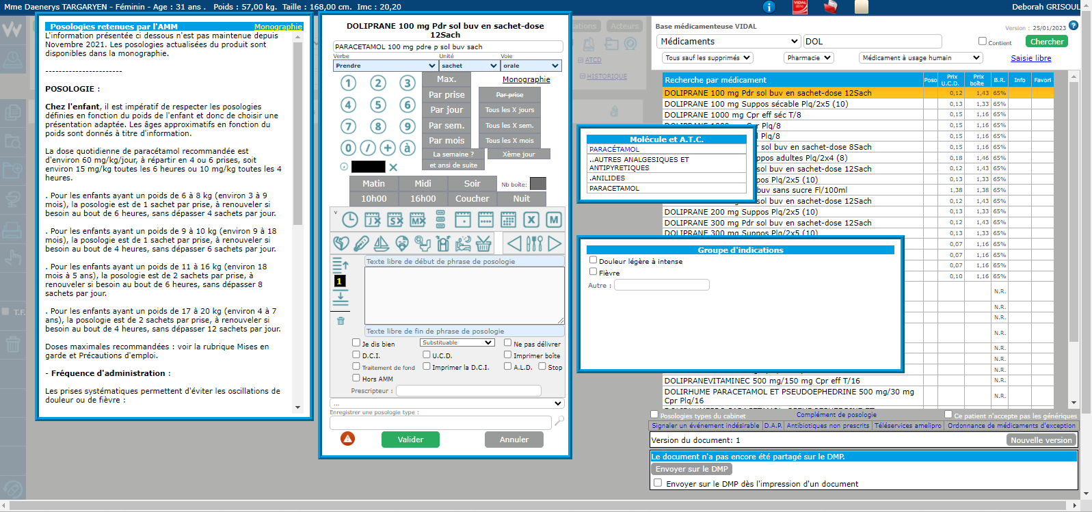Click the green 'Valider' button
Viewport: 1092px width, 512px height.
pyautogui.click(x=410, y=440)
